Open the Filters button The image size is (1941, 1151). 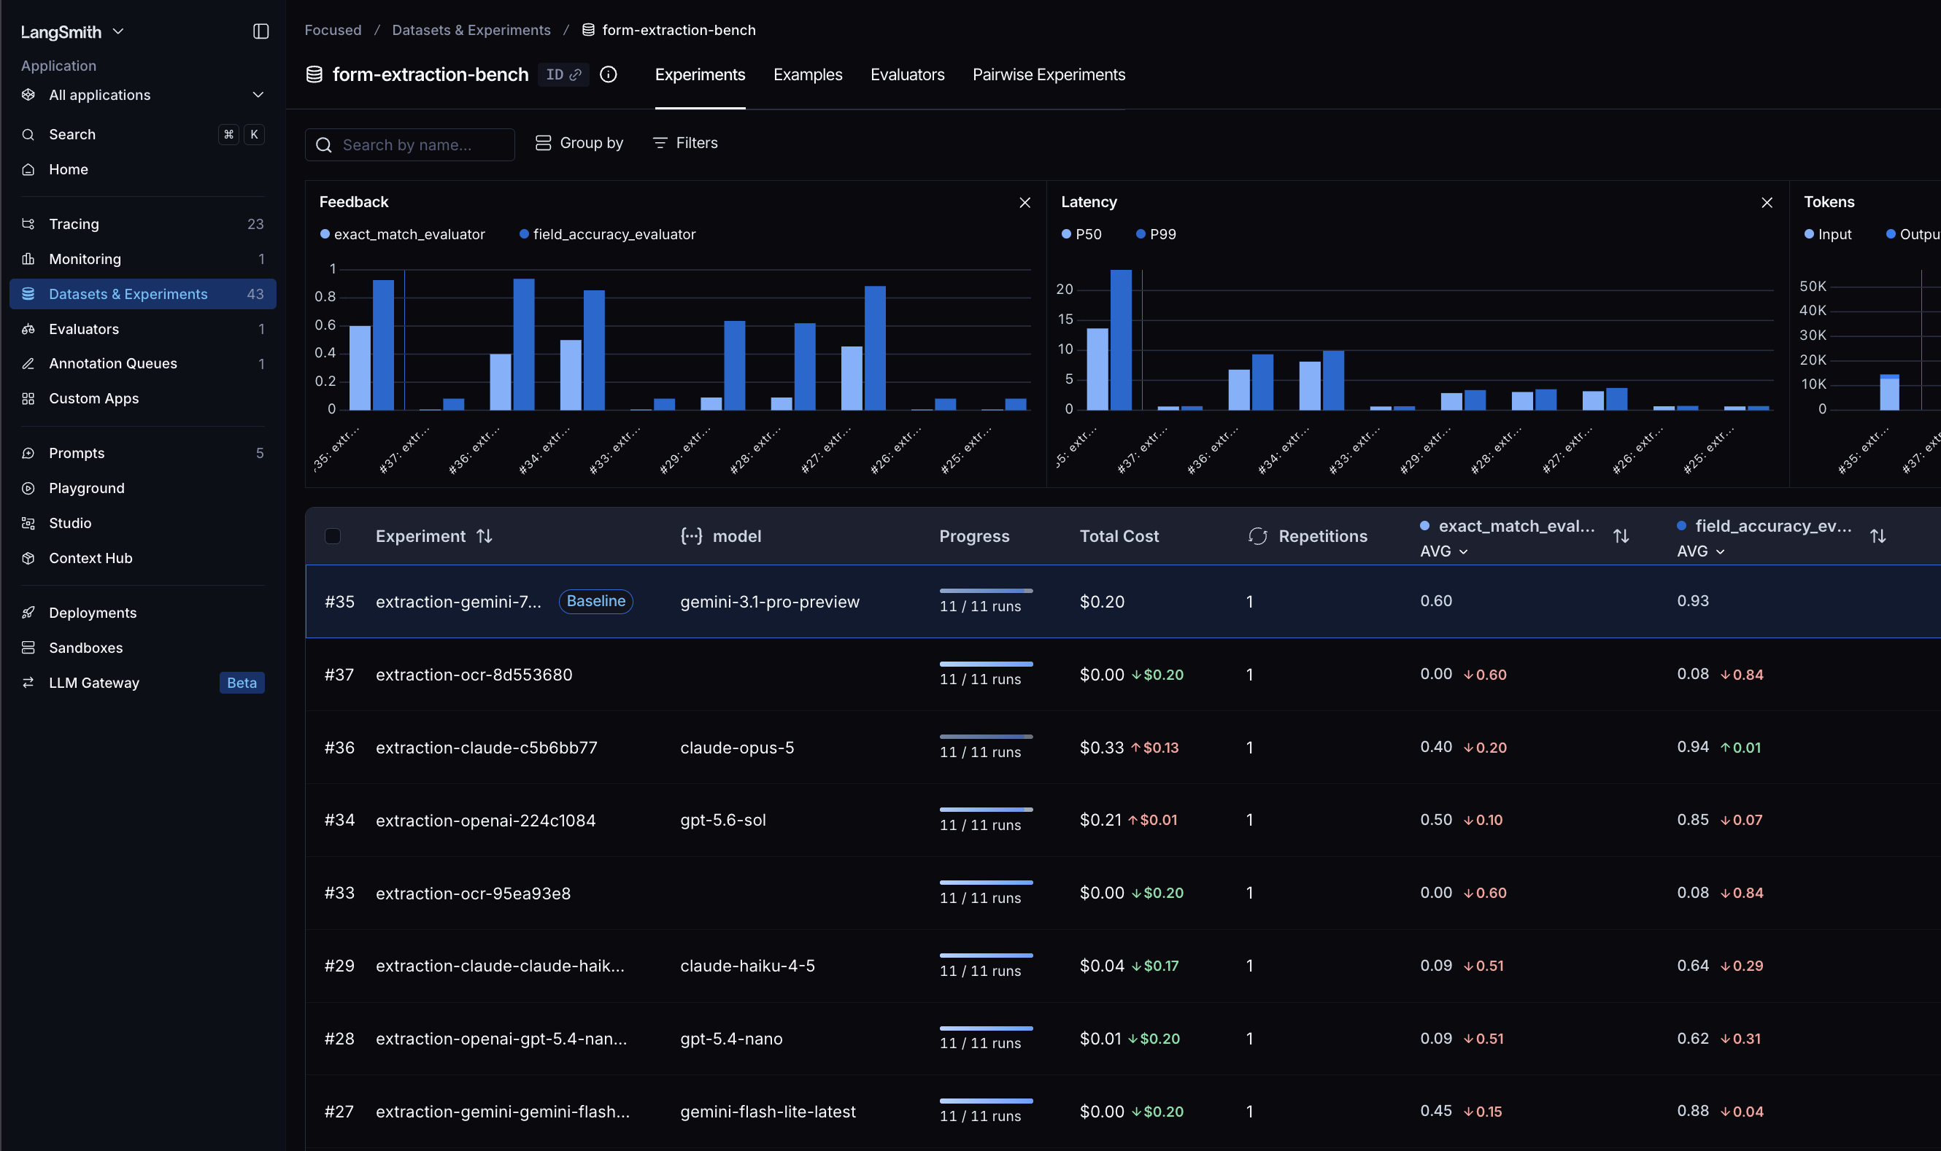pos(685,143)
